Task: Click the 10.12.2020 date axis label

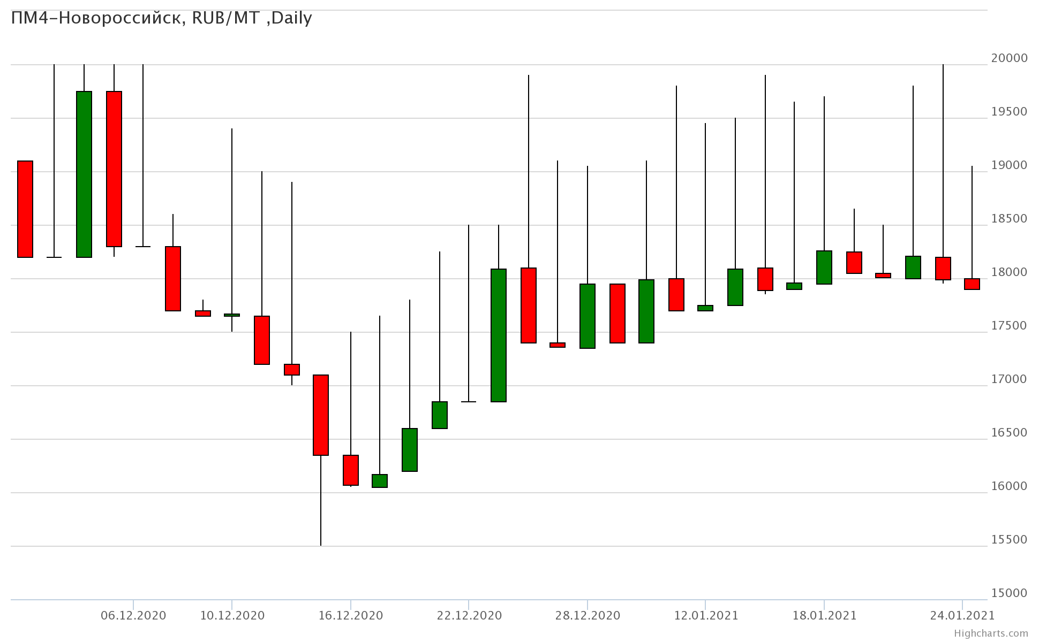Action: pyautogui.click(x=232, y=615)
